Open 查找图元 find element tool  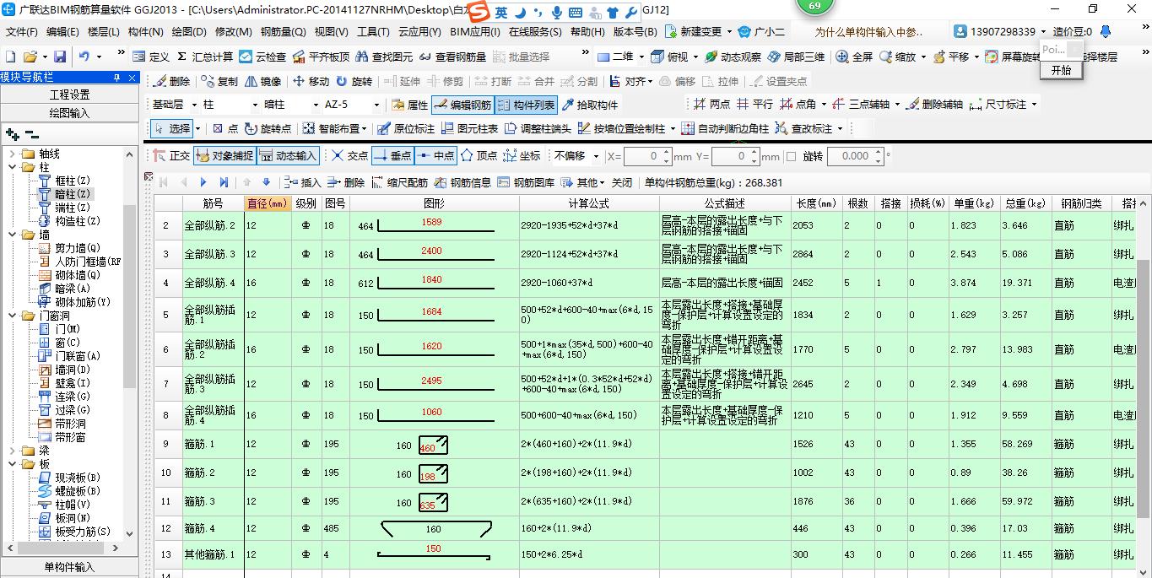(384, 57)
